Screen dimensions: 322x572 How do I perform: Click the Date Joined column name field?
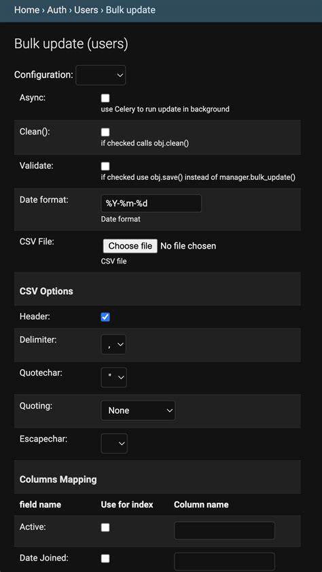coord(224,561)
